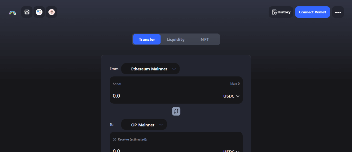Swap source and destination chains
Image resolution: width=352 pixels, height=152 pixels.
click(176, 111)
